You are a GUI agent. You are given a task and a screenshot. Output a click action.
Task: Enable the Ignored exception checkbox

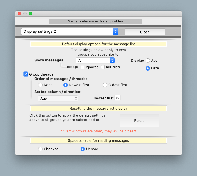82,67
